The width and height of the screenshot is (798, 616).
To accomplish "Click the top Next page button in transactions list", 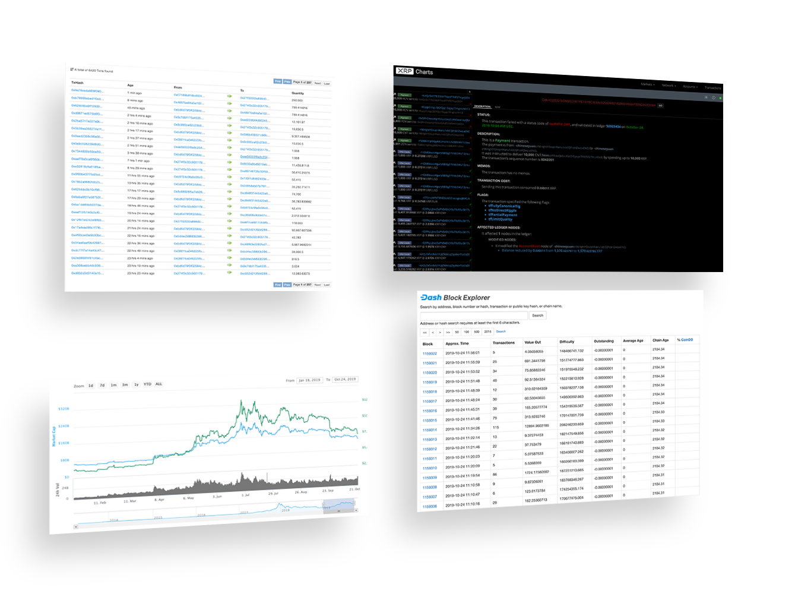I will 318,83.
